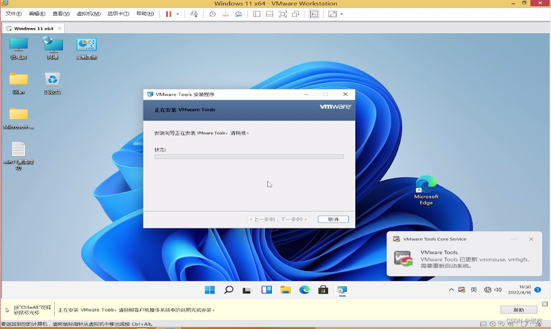Select the Microsoft folder on the desktop
This screenshot has height=329, width=551.
tap(19, 118)
